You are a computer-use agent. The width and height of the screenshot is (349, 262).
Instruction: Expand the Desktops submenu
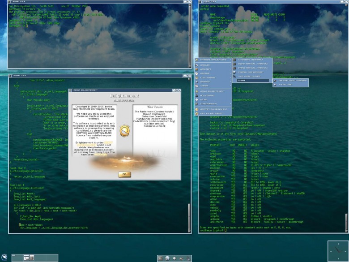tap(213, 69)
